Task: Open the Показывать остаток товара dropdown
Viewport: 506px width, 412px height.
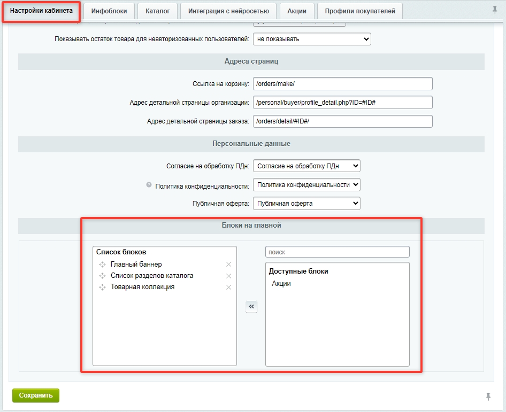Action: click(312, 39)
